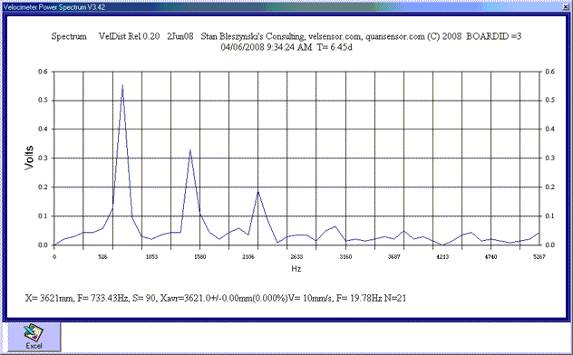Click the x-axis label 5267
Image resolution: width=573 pixels, height=355 pixels.
pos(539,257)
